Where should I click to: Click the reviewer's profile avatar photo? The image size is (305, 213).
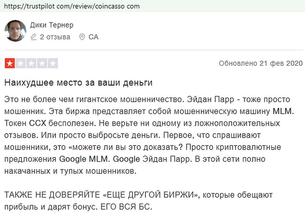16,31
